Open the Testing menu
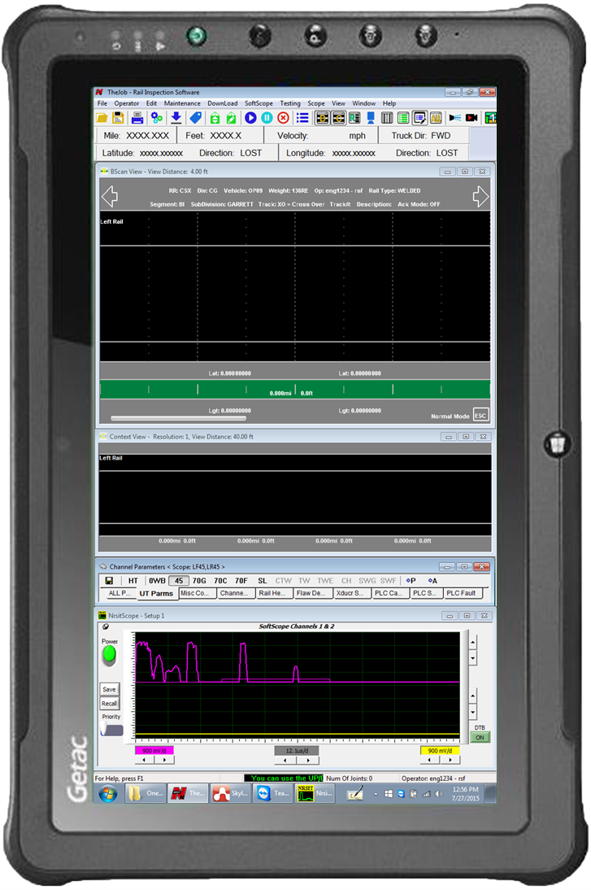591x890 pixels. pos(290,103)
